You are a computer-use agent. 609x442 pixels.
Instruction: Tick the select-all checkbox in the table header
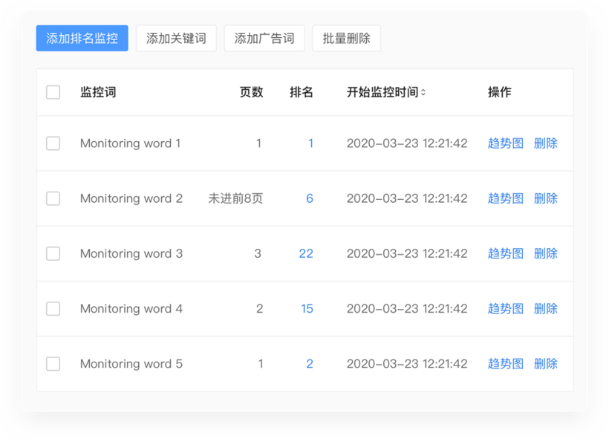pyautogui.click(x=53, y=92)
